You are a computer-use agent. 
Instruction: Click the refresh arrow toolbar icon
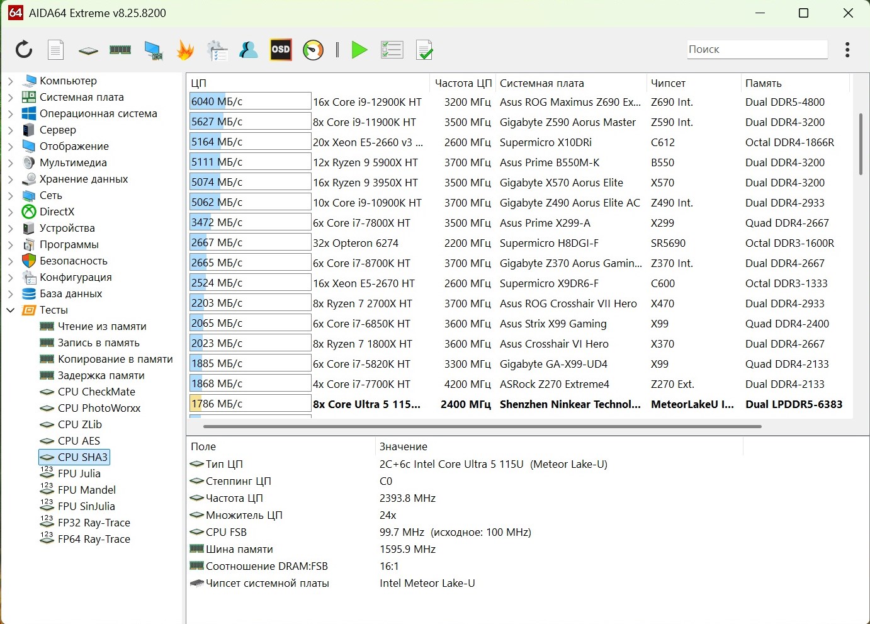24,50
